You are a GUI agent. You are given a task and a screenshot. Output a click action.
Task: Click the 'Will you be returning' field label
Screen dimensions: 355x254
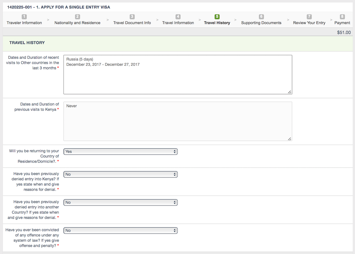34,156
